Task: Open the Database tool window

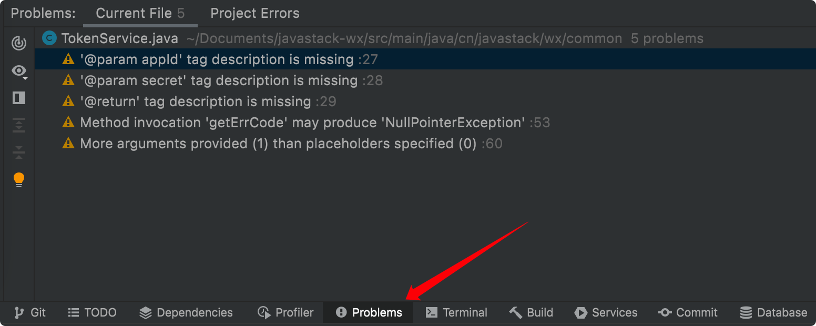Action: pos(773,312)
